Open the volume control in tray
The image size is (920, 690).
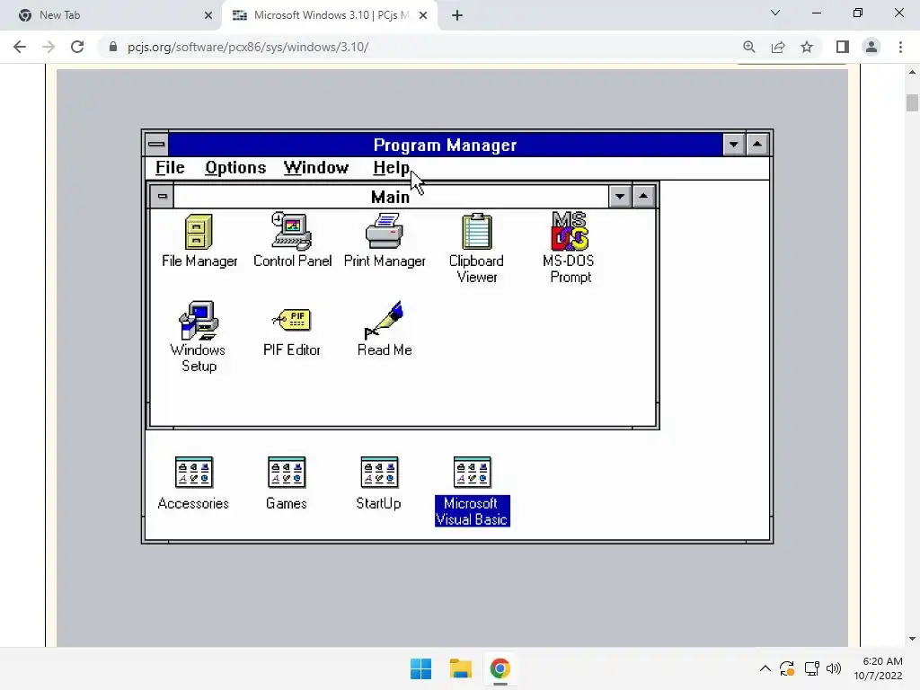[x=834, y=668]
